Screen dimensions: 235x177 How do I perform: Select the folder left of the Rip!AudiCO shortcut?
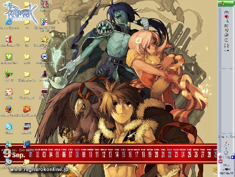[x=27, y=24]
